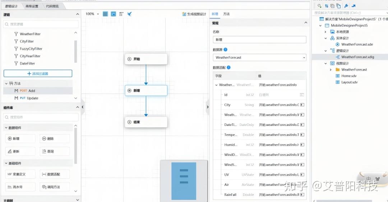Pick the 流水号 component
Image resolution: width=388 pixels, height=202 pixels.
click(20, 187)
